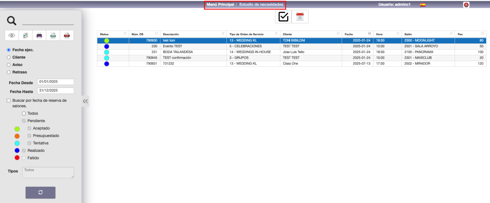Click the purple printer icon
The width and height of the screenshot is (490, 203).
(x=40, y=35)
